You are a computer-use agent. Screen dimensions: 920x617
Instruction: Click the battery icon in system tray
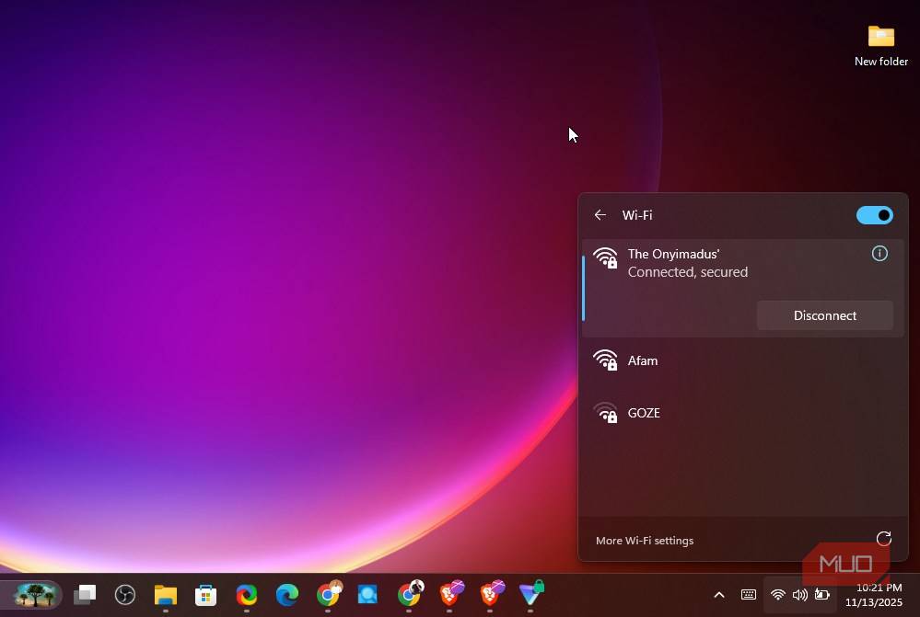pyautogui.click(x=821, y=595)
